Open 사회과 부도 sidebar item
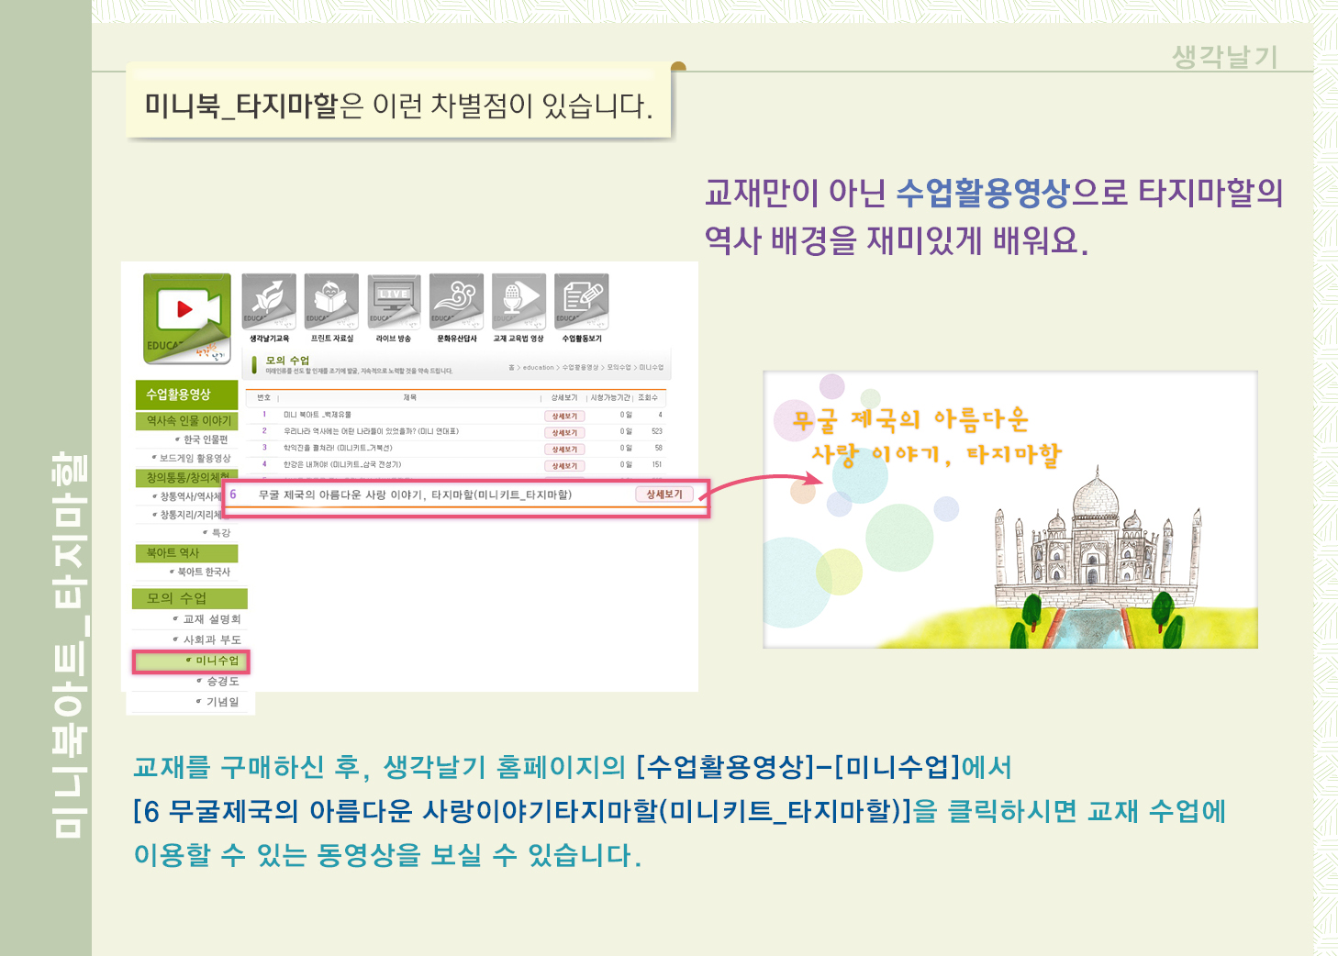The width and height of the screenshot is (1338, 956). coord(211,639)
